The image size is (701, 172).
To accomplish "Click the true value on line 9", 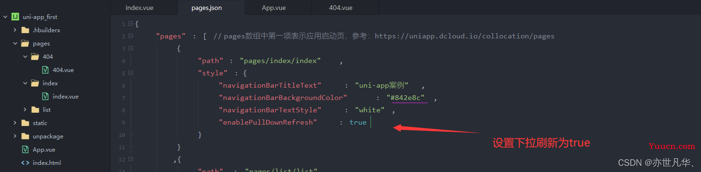I will (358, 122).
